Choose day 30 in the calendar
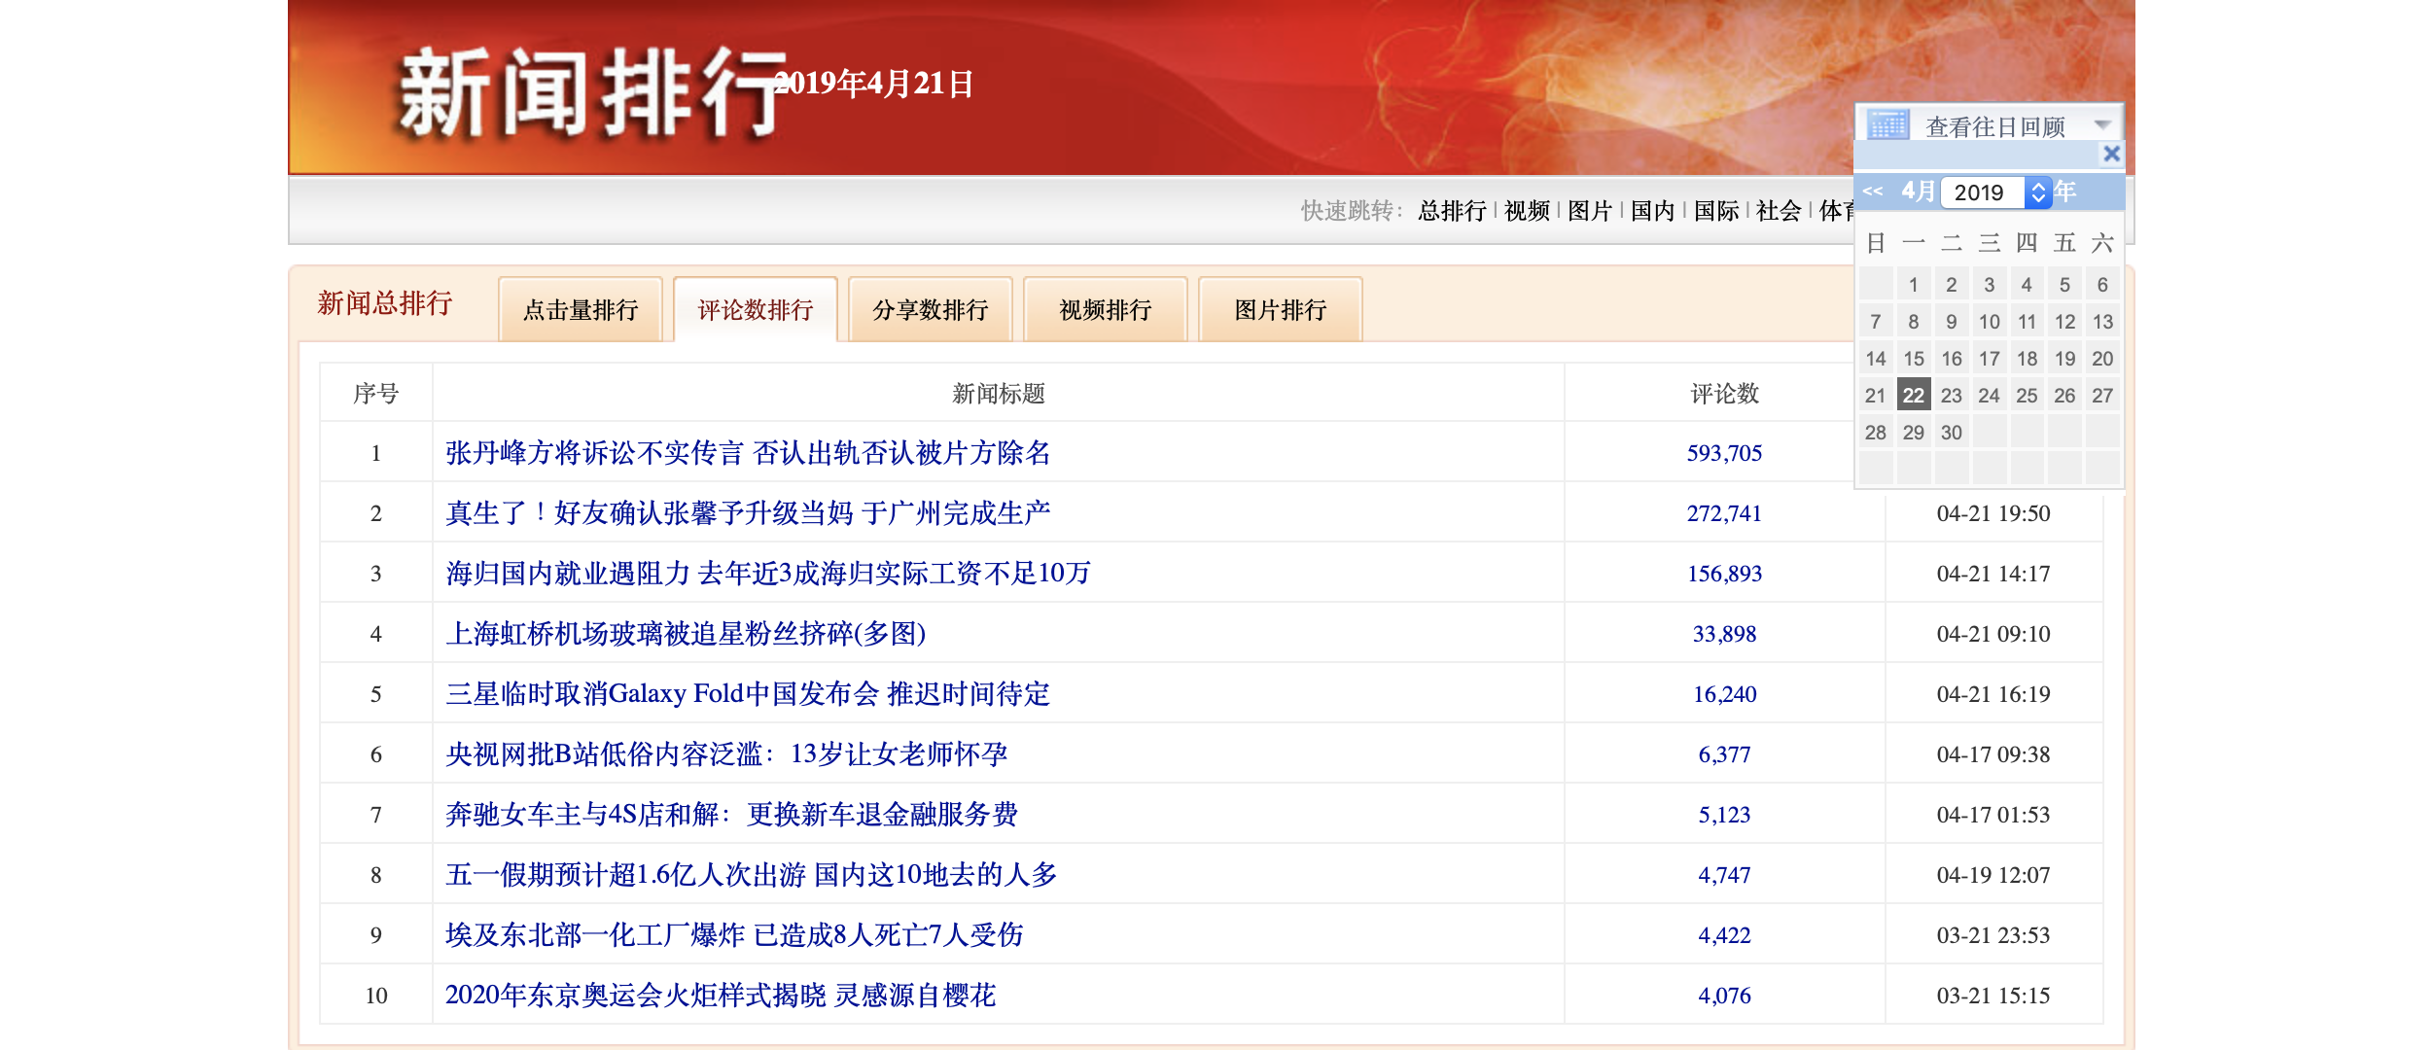The width and height of the screenshot is (2433, 1050). [1951, 433]
